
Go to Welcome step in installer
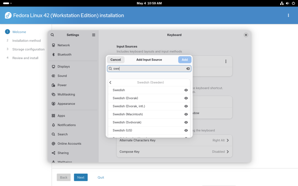19,32
